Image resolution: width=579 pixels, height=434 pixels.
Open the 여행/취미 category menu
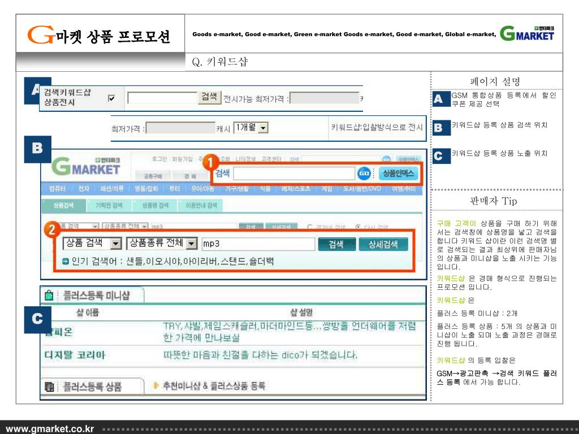(404, 189)
